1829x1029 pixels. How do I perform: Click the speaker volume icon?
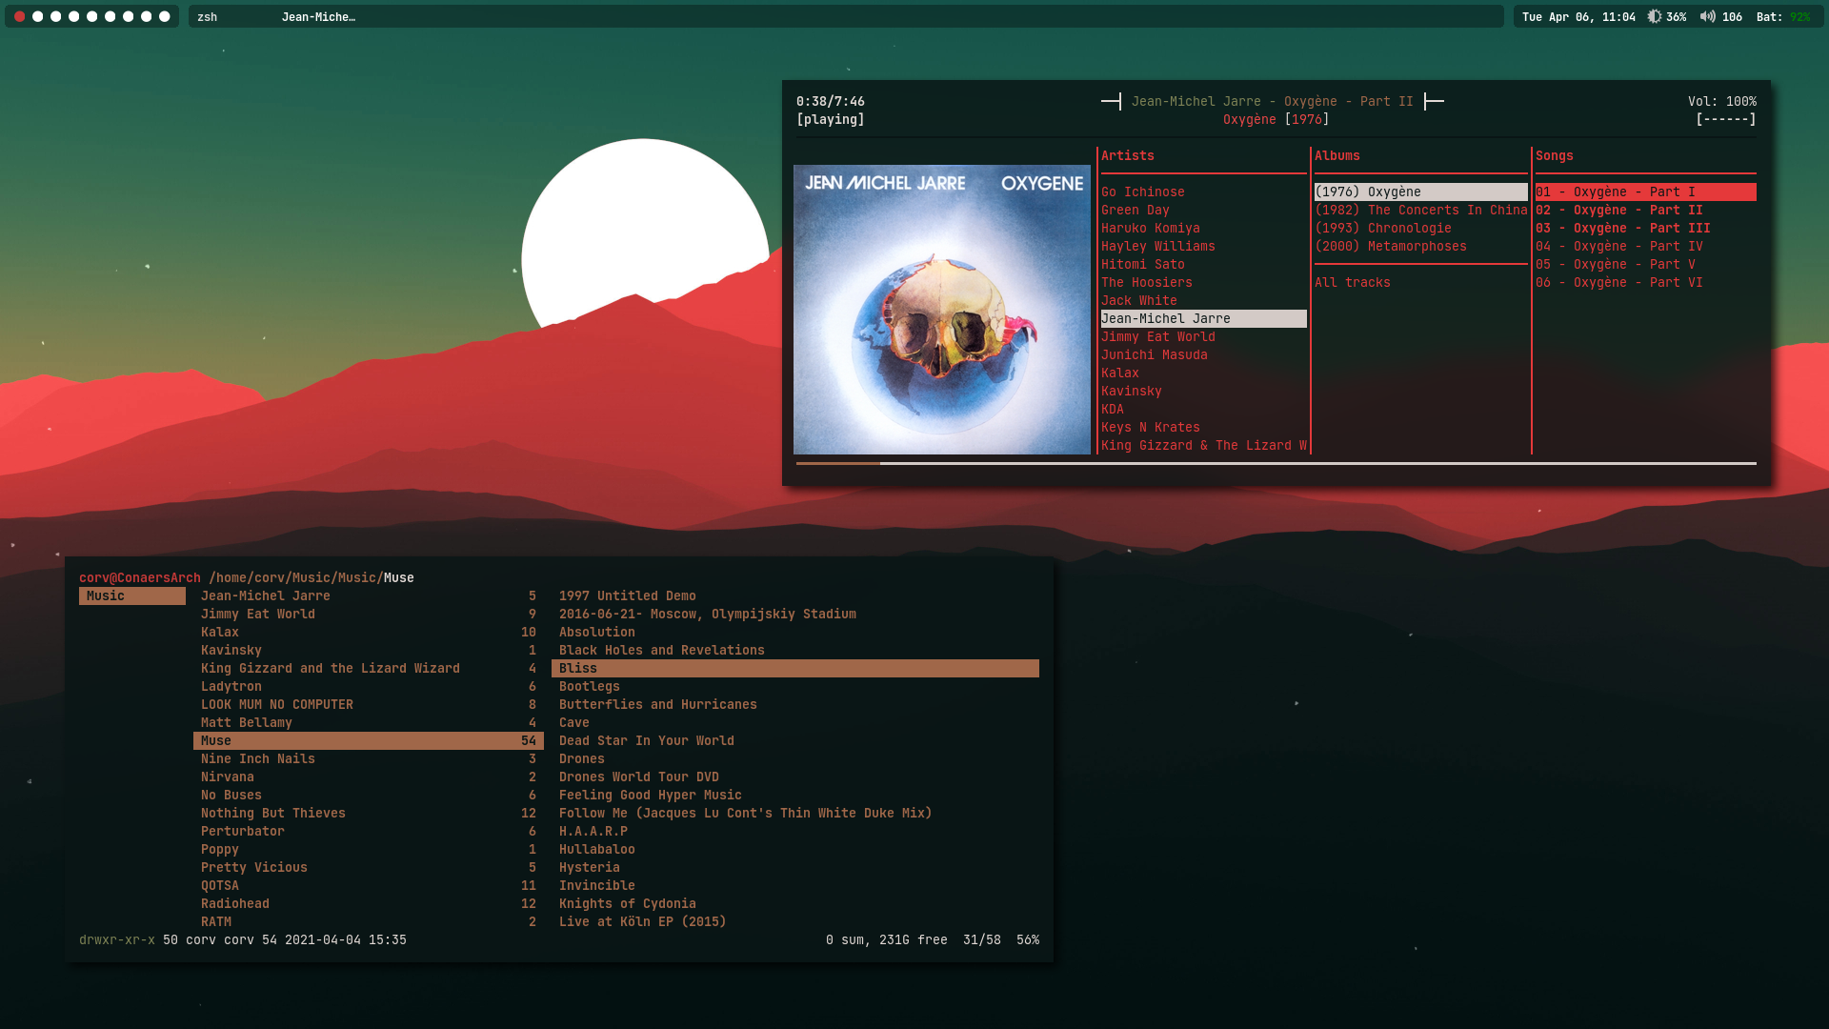[1708, 16]
